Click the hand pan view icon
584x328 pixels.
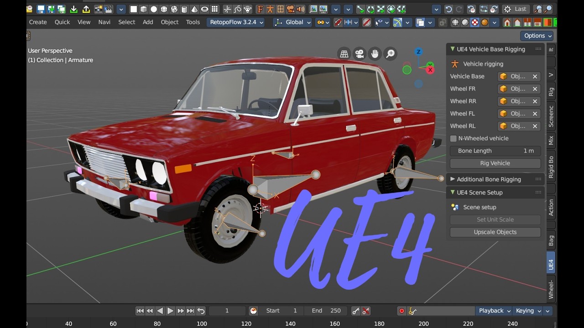click(x=375, y=54)
